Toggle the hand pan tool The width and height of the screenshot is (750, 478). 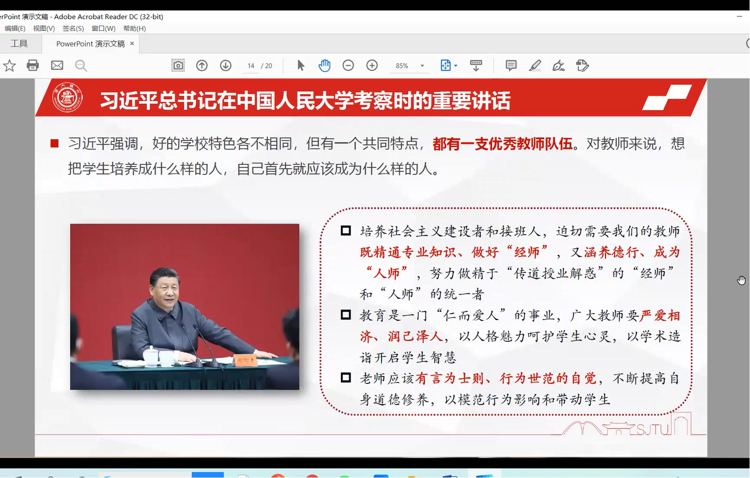pyautogui.click(x=324, y=66)
